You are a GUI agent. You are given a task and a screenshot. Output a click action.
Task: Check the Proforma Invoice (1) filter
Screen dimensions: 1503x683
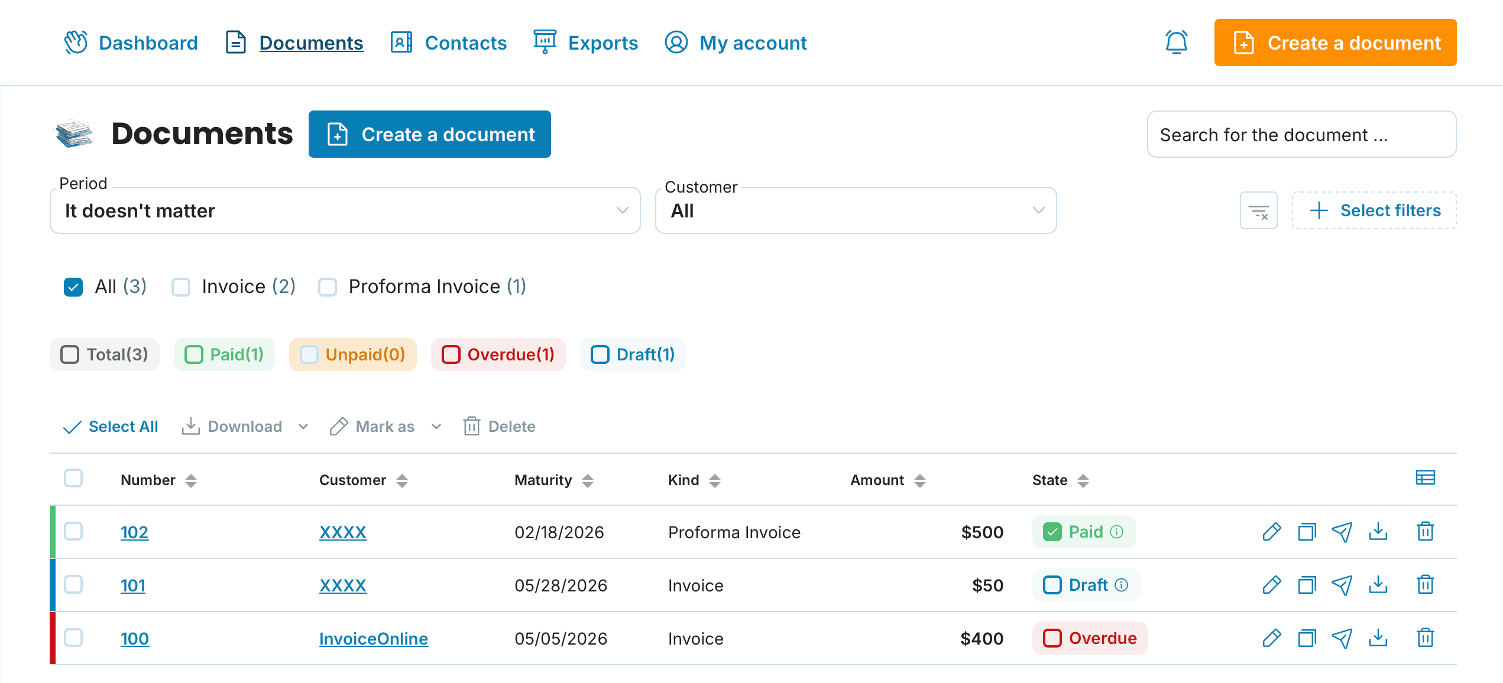[x=328, y=287]
